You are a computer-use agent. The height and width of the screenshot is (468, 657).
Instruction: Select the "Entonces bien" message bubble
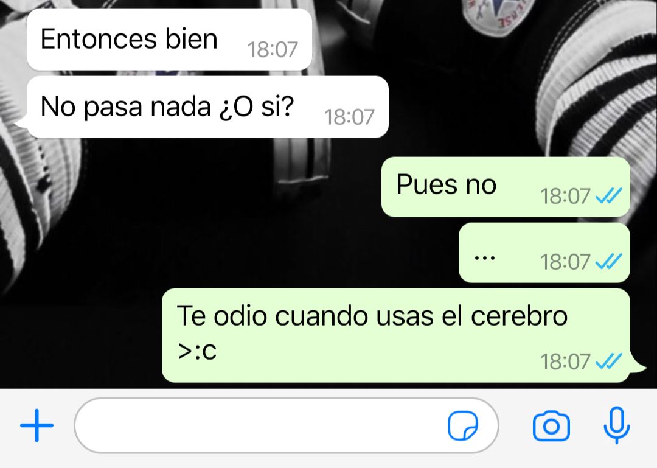pos(169,40)
